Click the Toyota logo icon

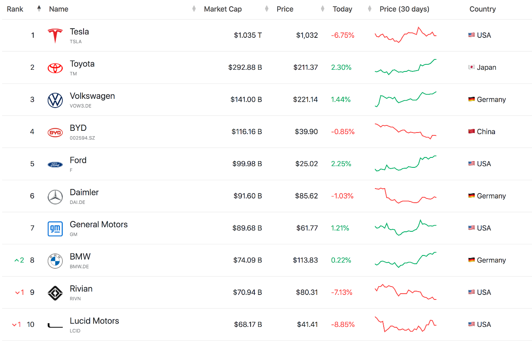coord(55,68)
